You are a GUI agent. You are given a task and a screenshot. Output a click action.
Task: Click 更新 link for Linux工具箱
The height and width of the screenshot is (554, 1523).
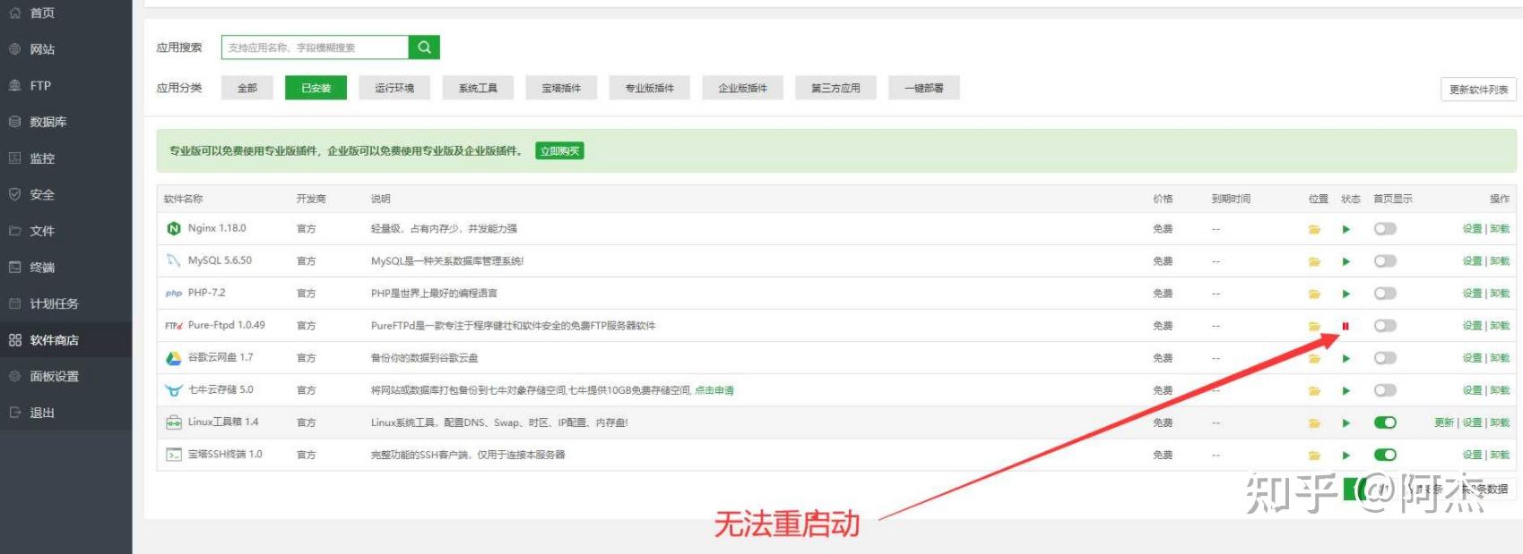(1443, 422)
